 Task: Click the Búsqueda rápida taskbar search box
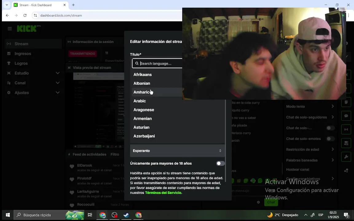coord(49,215)
